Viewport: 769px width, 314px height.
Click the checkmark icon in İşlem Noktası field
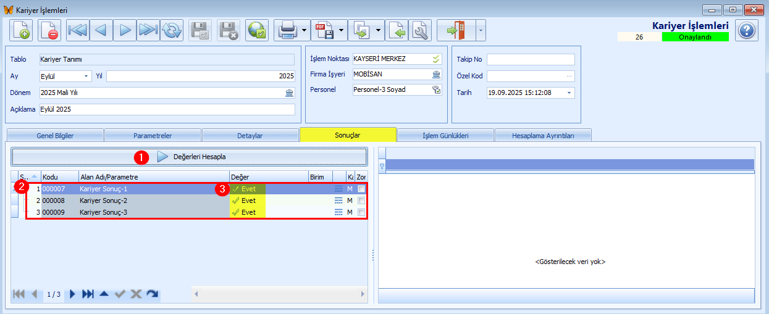point(436,59)
